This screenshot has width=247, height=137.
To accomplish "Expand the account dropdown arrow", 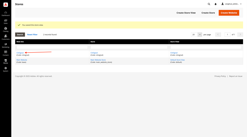I will tap(241, 4).
